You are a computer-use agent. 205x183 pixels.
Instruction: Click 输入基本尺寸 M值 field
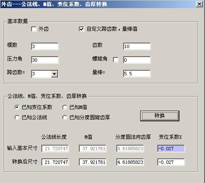click(92, 149)
